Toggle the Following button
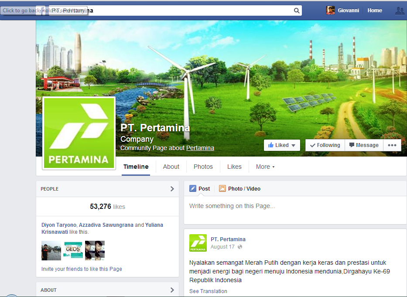Screen dimensions: 407x297 pos(325,145)
